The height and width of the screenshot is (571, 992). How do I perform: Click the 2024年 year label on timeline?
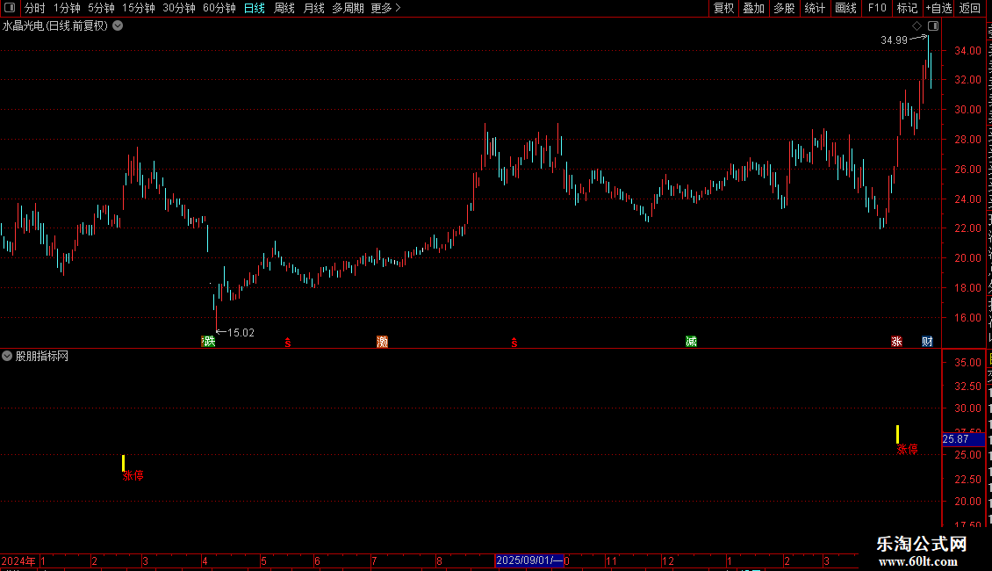(18, 560)
